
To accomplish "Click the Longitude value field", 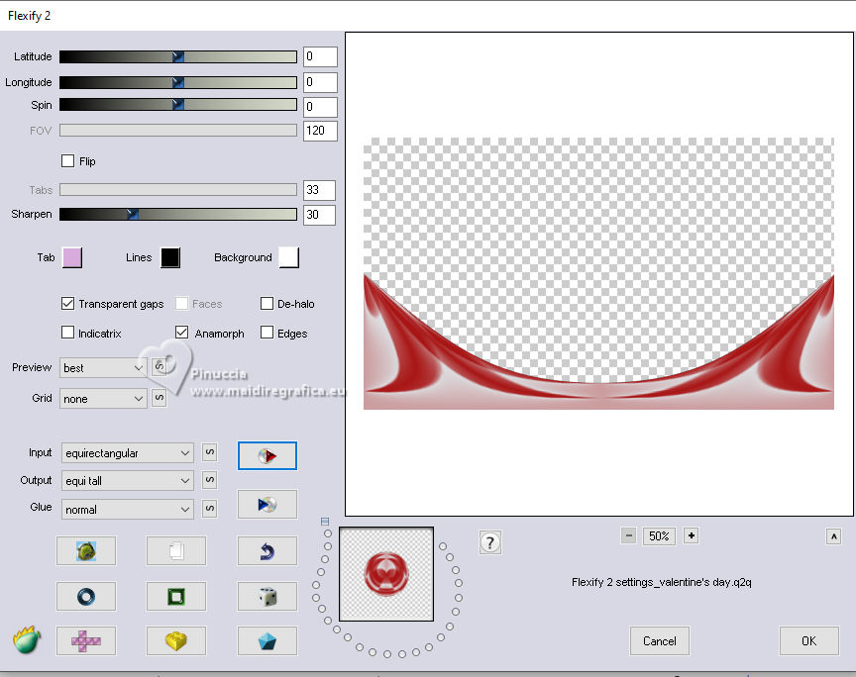I will (320, 82).
